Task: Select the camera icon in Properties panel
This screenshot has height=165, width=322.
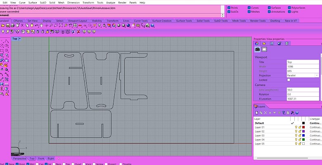Action: tap(258, 49)
